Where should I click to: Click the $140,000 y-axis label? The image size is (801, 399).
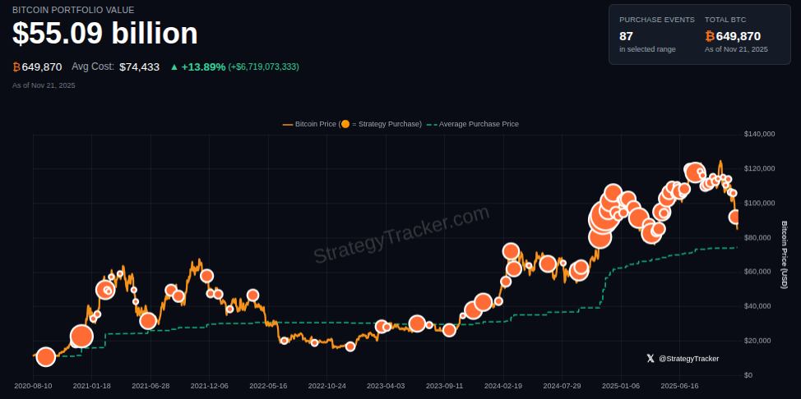click(760, 134)
